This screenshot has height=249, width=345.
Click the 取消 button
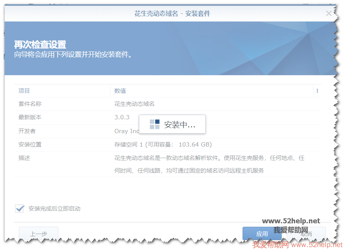pyautogui.click(x=306, y=234)
